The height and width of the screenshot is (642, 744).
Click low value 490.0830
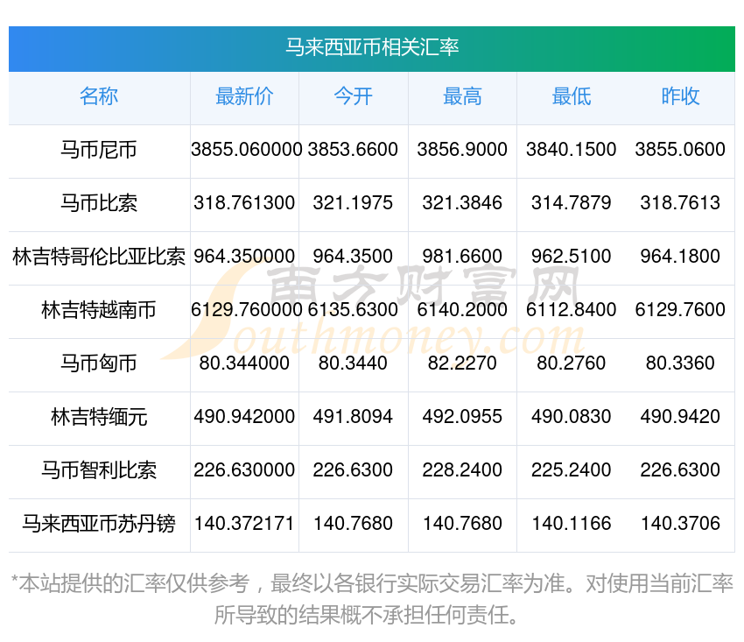click(572, 417)
